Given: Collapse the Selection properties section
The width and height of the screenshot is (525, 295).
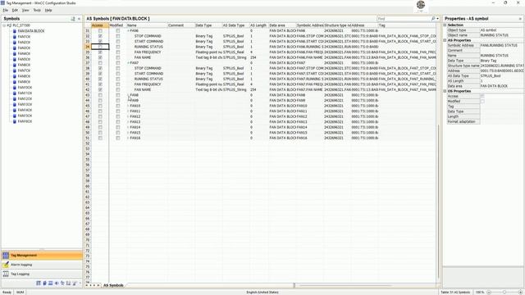Looking at the screenshot, I should tap(445, 25).
